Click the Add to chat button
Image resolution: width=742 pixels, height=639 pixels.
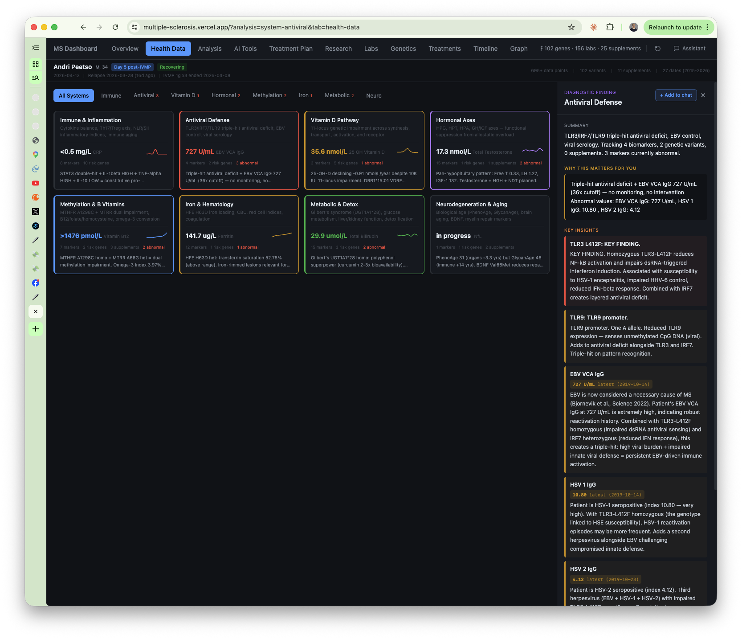tap(676, 95)
